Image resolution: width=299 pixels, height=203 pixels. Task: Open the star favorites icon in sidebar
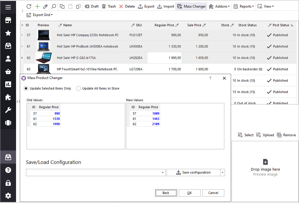pyautogui.click(x=8, y=33)
